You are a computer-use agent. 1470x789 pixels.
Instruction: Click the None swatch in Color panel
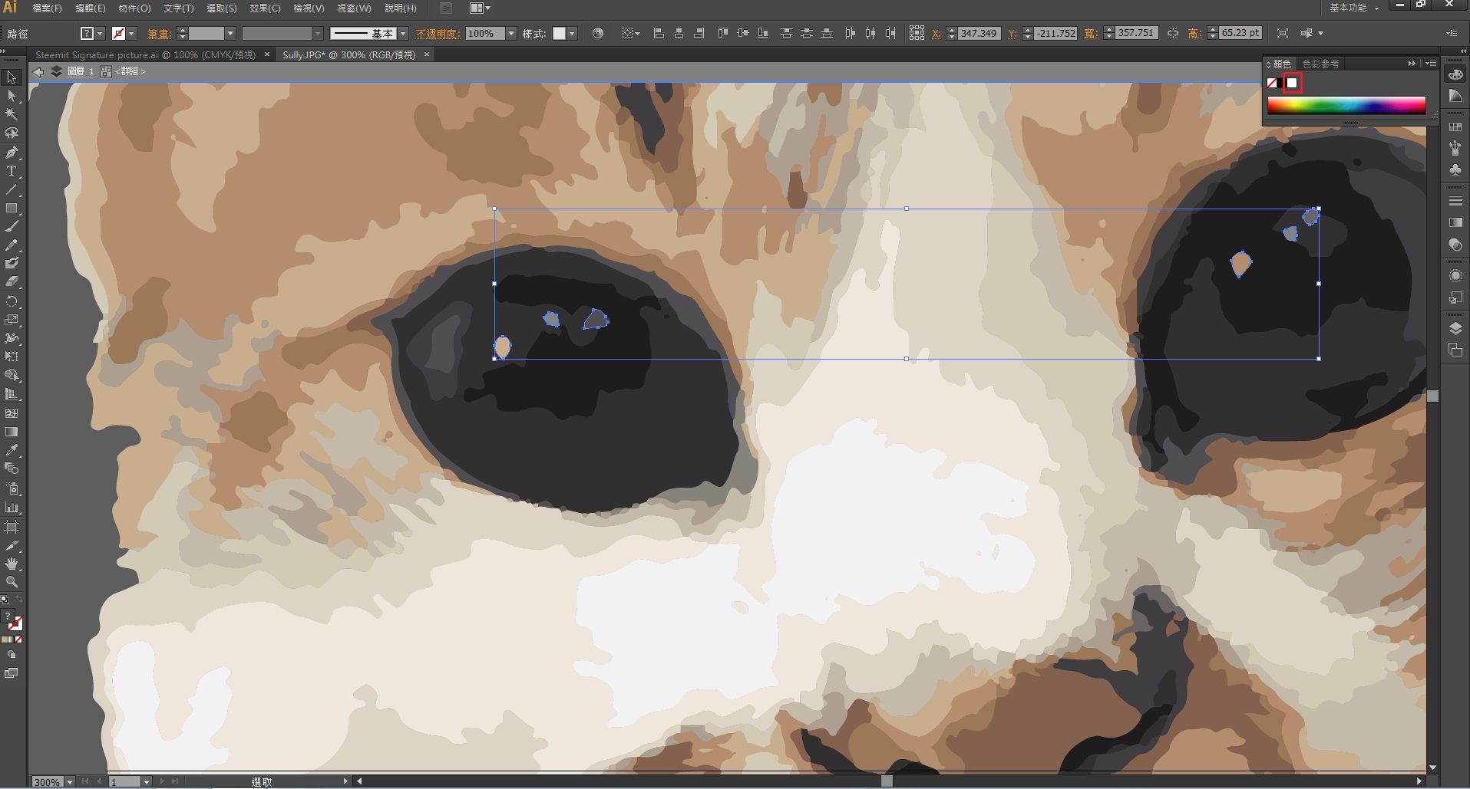[x=1272, y=83]
